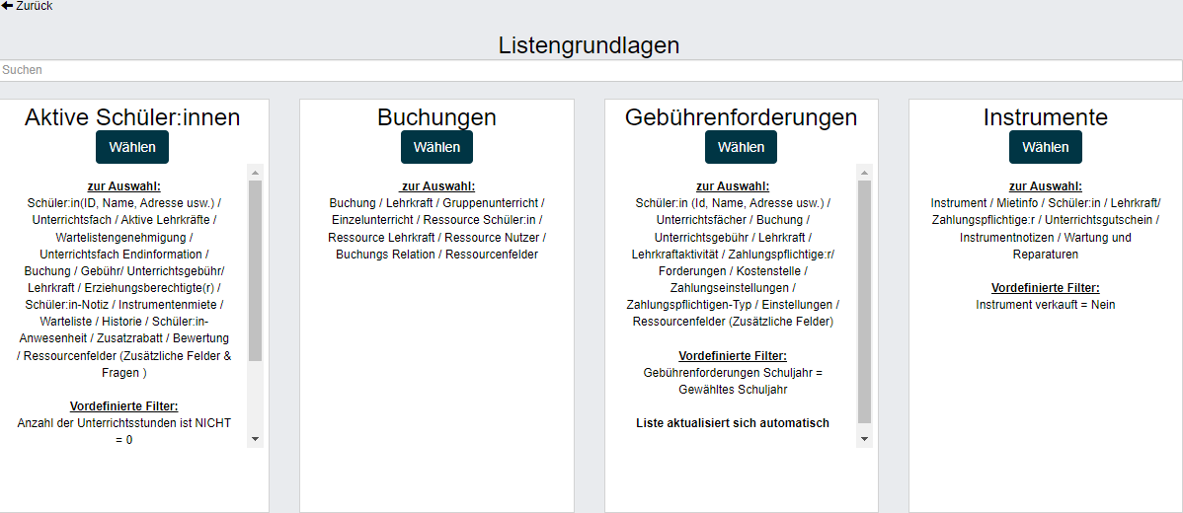
Task: Click the Buchungen card title
Action: [x=436, y=116]
